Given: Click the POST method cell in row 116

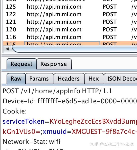Looking at the screenshot, I should click(110, 37).
